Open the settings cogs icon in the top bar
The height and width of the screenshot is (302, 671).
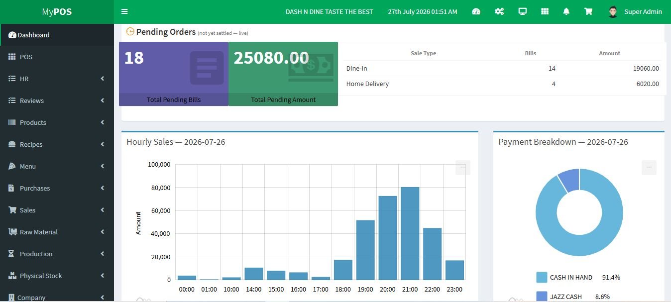[499, 11]
